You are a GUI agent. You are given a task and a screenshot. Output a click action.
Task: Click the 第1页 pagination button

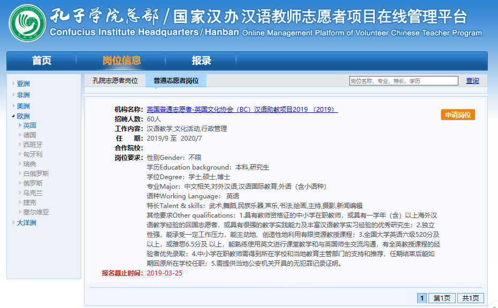pos(442,298)
